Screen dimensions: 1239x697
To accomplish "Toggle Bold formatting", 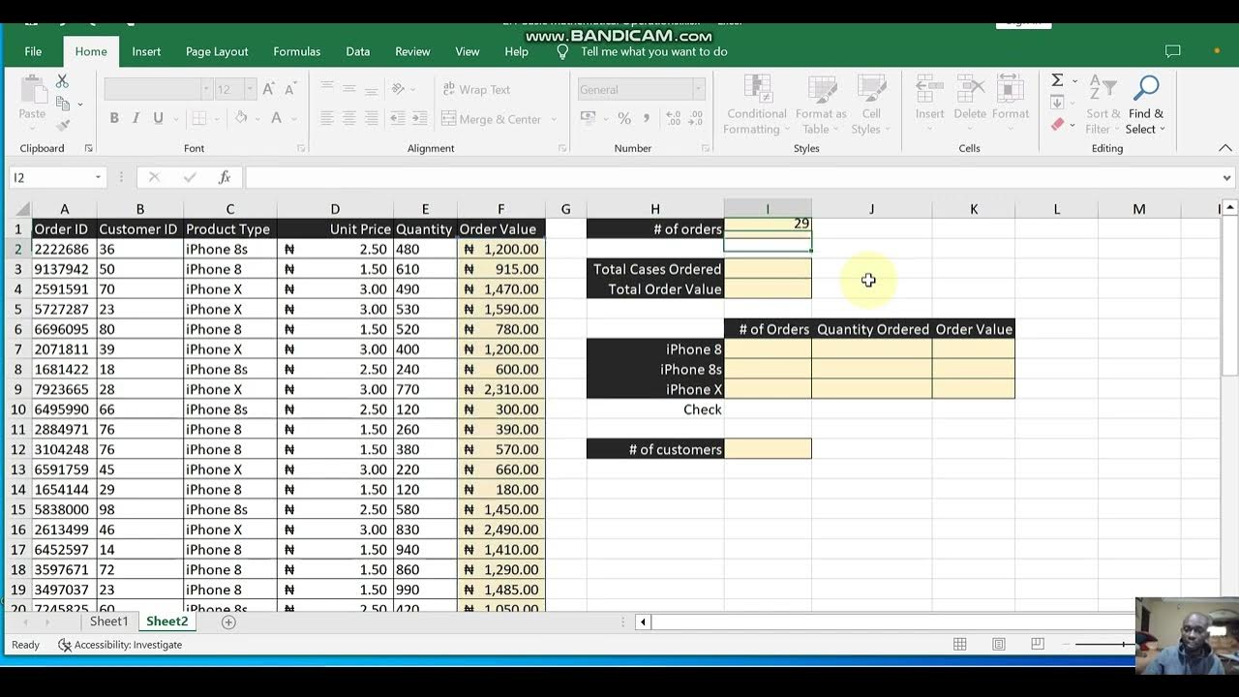I will click(x=114, y=118).
